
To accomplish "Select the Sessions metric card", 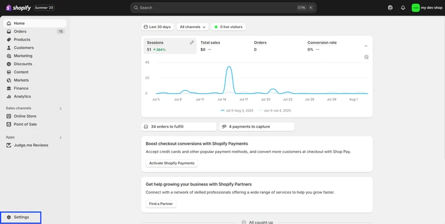I will (x=170, y=46).
